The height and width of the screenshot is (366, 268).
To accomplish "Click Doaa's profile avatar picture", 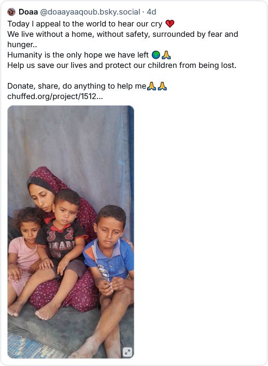I will point(11,12).
